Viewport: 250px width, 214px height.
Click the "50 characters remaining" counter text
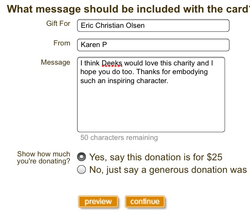tap(119, 138)
